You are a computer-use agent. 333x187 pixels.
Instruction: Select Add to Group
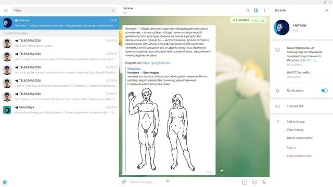(x=296, y=122)
